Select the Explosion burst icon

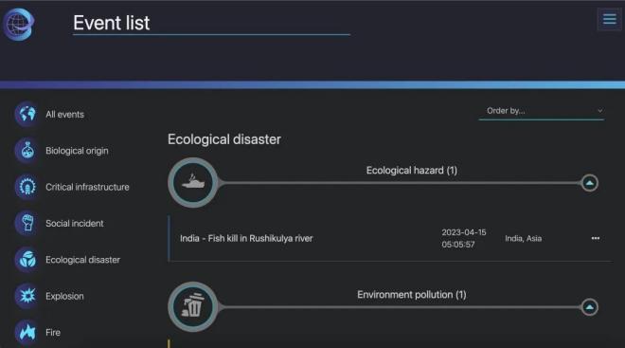[27, 296]
